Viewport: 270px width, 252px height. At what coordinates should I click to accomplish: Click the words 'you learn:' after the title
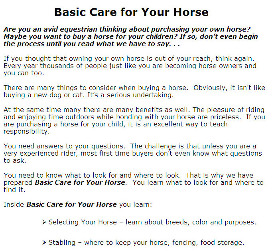pos(136,205)
